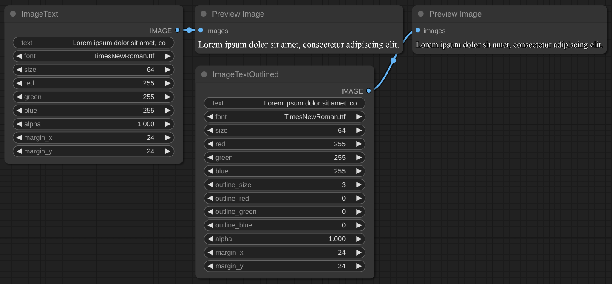Edit the text field in ImageTextOutlined node
This screenshot has width=612, height=284.
pyautogui.click(x=285, y=103)
